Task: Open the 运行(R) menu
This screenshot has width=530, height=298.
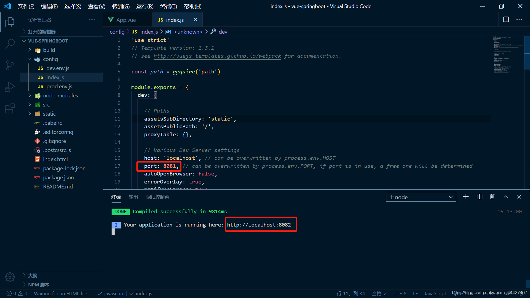Action: pos(145,6)
